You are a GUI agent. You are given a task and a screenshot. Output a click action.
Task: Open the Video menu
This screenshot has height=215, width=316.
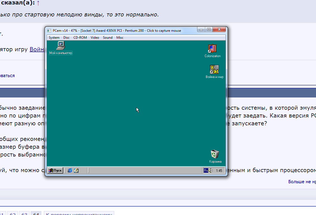tap(95, 37)
